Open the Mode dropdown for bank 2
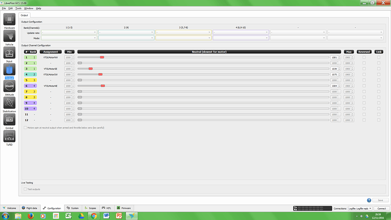391x220 pixels. click(x=126, y=38)
